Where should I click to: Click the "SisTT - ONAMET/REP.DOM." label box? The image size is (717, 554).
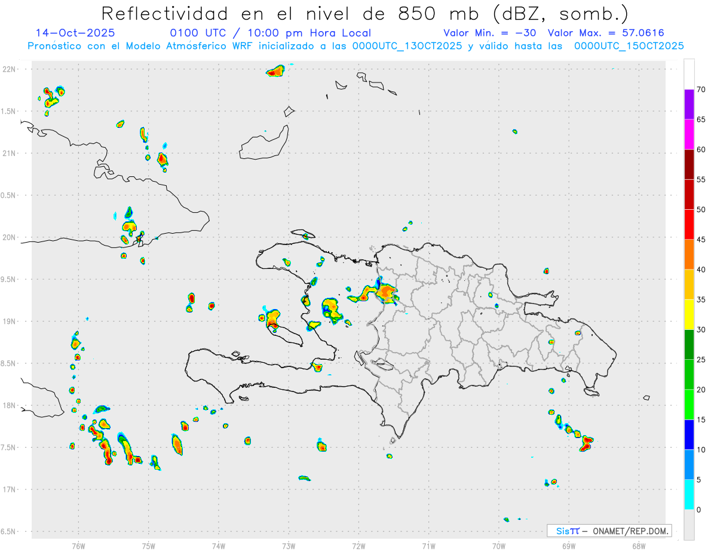tap(609, 531)
